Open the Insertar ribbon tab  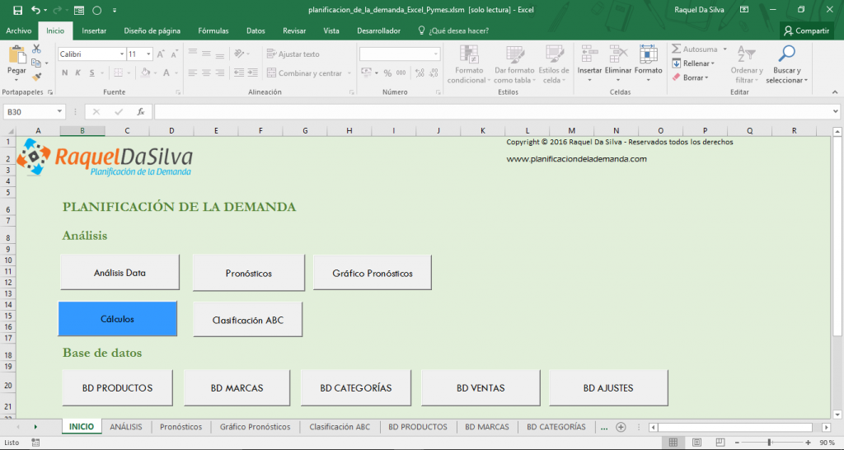[x=94, y=30]
